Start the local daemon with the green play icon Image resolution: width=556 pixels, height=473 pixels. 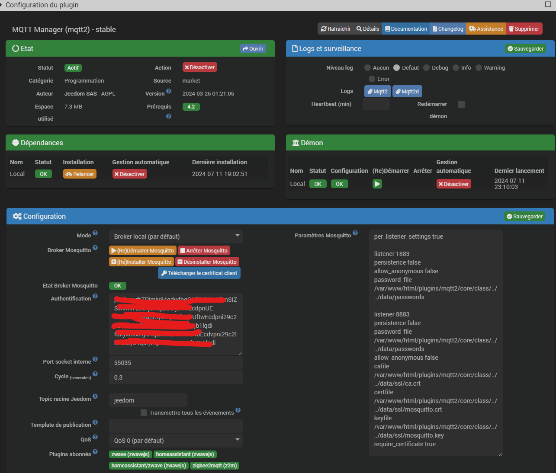pos(377,184)
